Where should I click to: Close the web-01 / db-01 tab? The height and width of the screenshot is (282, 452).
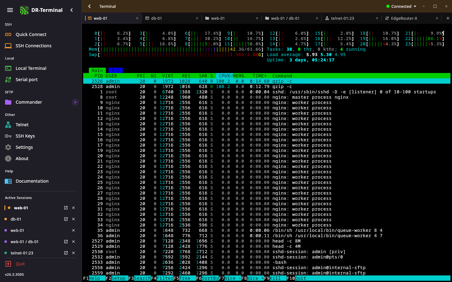317,18
